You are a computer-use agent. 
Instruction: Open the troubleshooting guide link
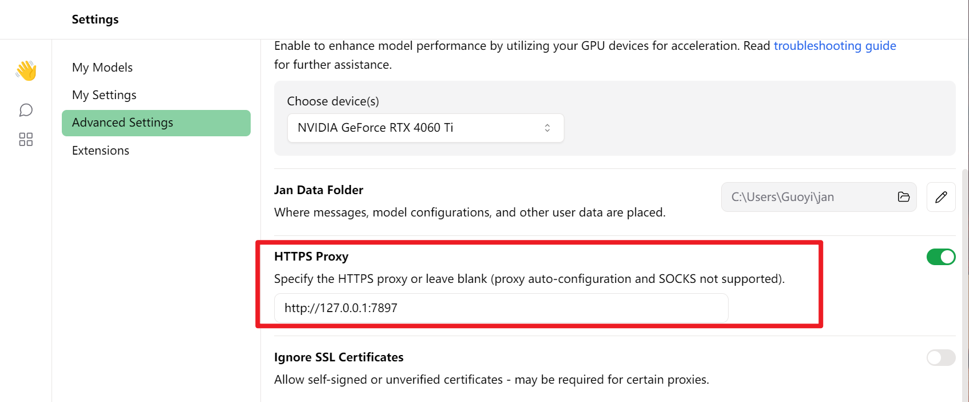click(x=834, y=46)
